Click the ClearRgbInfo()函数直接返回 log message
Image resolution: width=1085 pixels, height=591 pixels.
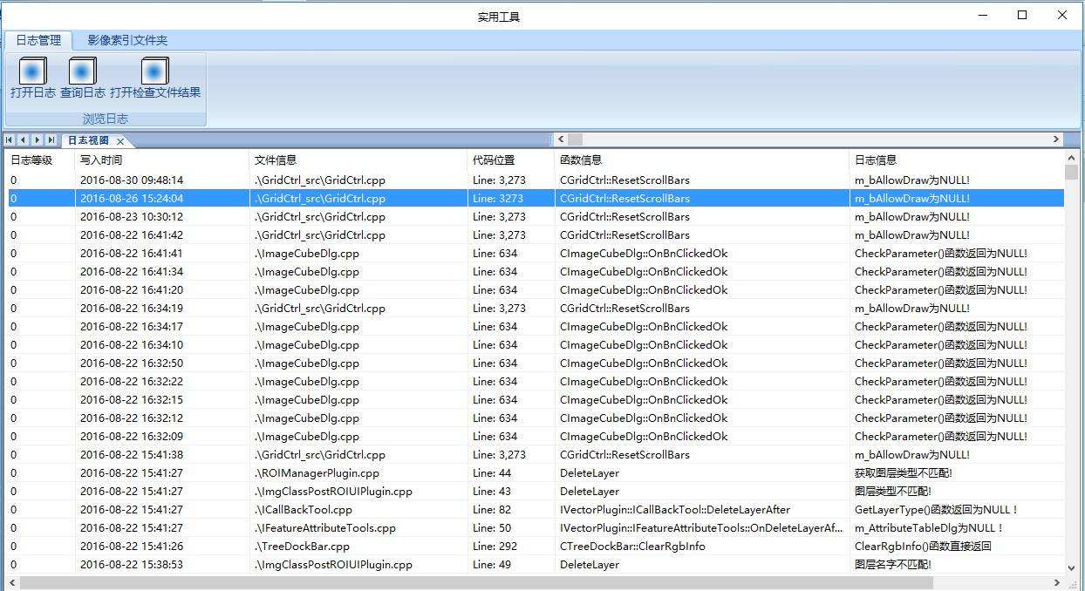pyautogui.click(x=923, y=547)
